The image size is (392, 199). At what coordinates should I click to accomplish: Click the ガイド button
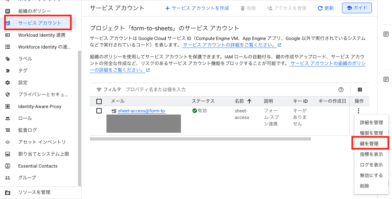pyautogui.click(x=357, y=8)
